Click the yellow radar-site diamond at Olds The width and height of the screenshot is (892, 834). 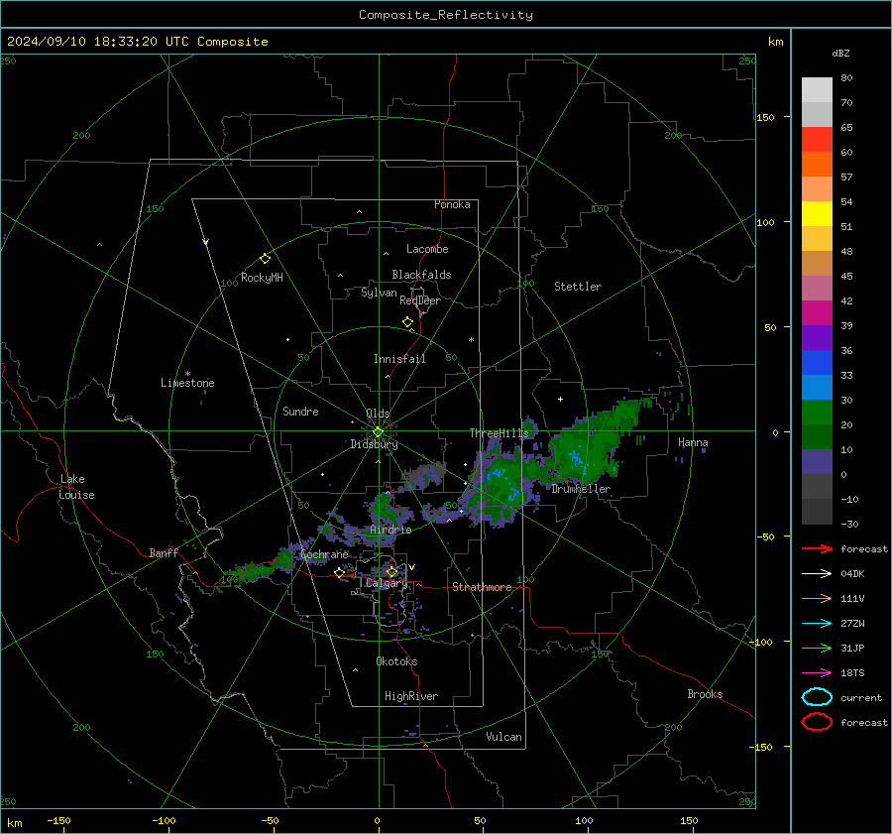(378, 432)
